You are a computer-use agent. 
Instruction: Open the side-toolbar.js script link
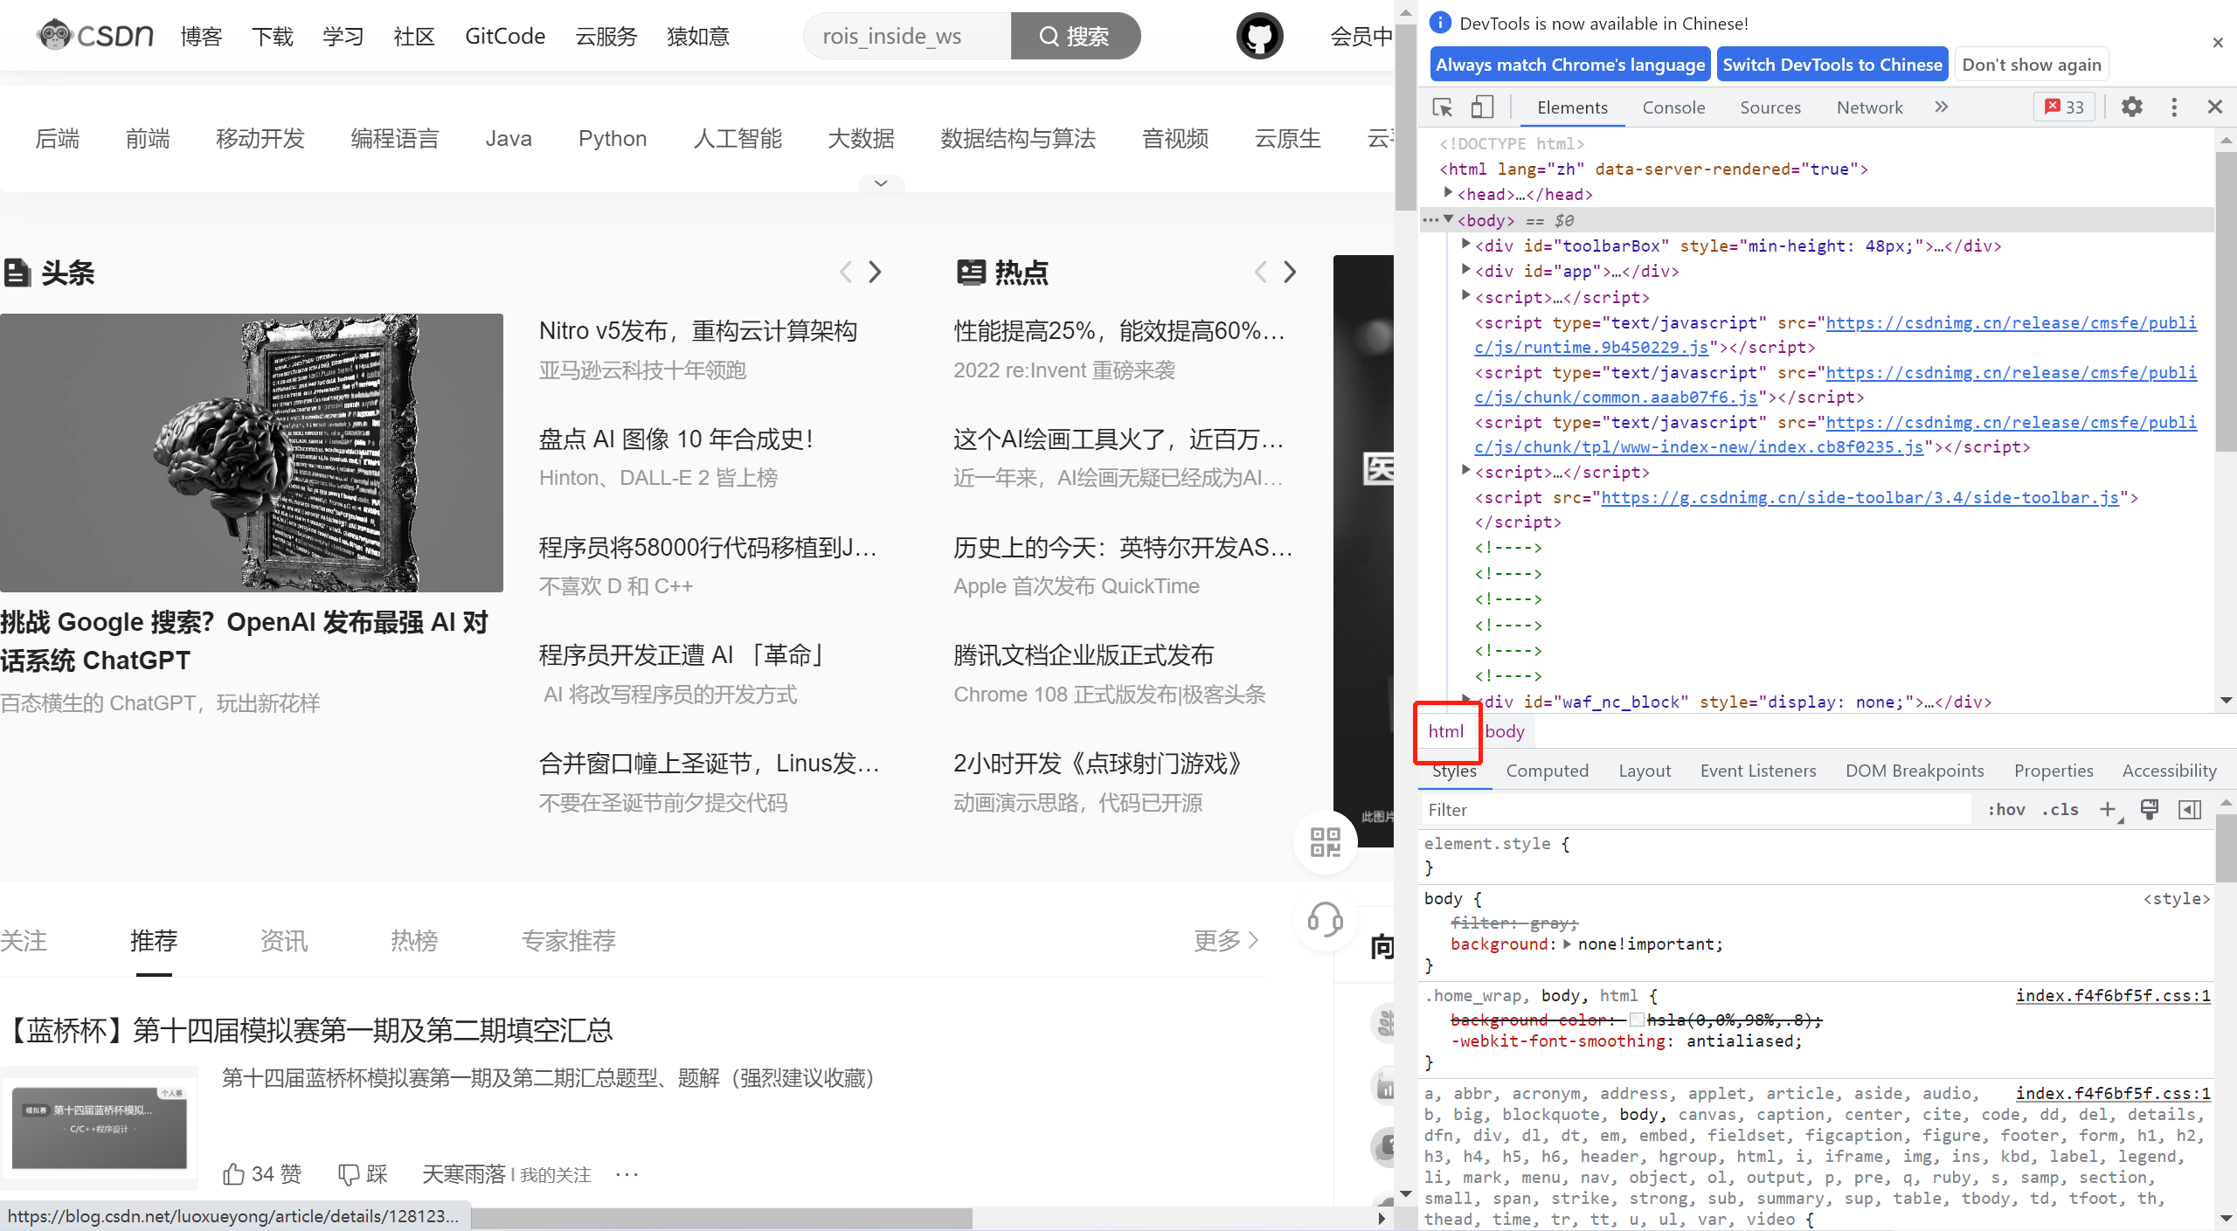[1860, 497]
